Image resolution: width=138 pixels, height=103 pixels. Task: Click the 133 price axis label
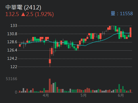tap(14, 25)
